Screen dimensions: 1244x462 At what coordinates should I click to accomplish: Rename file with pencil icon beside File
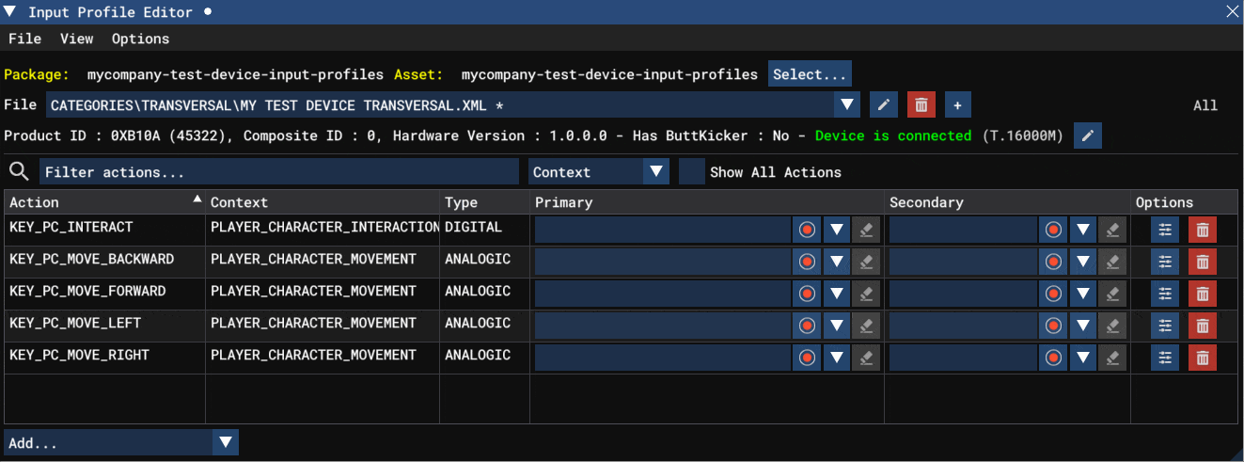click(883, 104)
